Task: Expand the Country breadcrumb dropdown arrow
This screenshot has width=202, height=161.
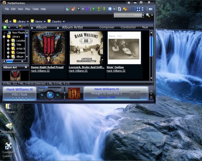Action: [64, 21]
